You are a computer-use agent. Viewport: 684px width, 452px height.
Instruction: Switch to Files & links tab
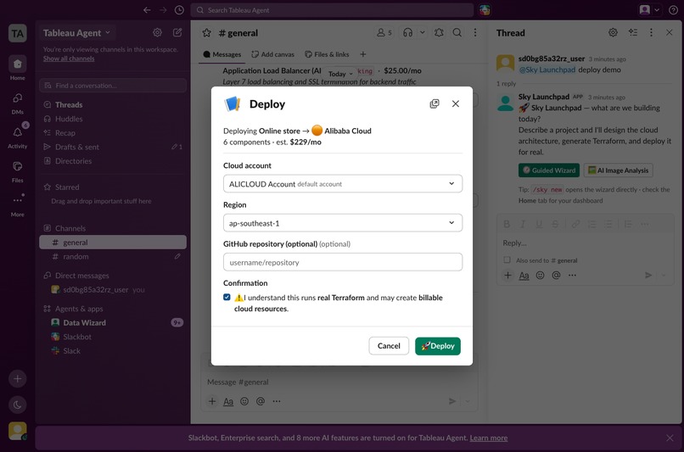pos(327,54)
